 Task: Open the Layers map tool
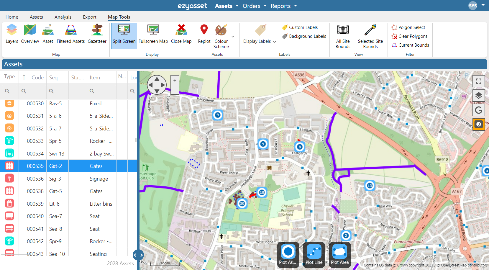click(x=12, y=33)
